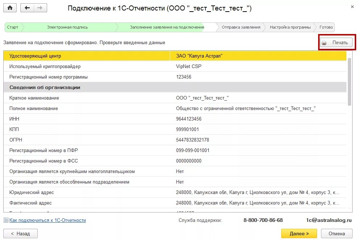358x240 pixels.
Task: Go back using the left arrow icon
Action: click(27, 8)
